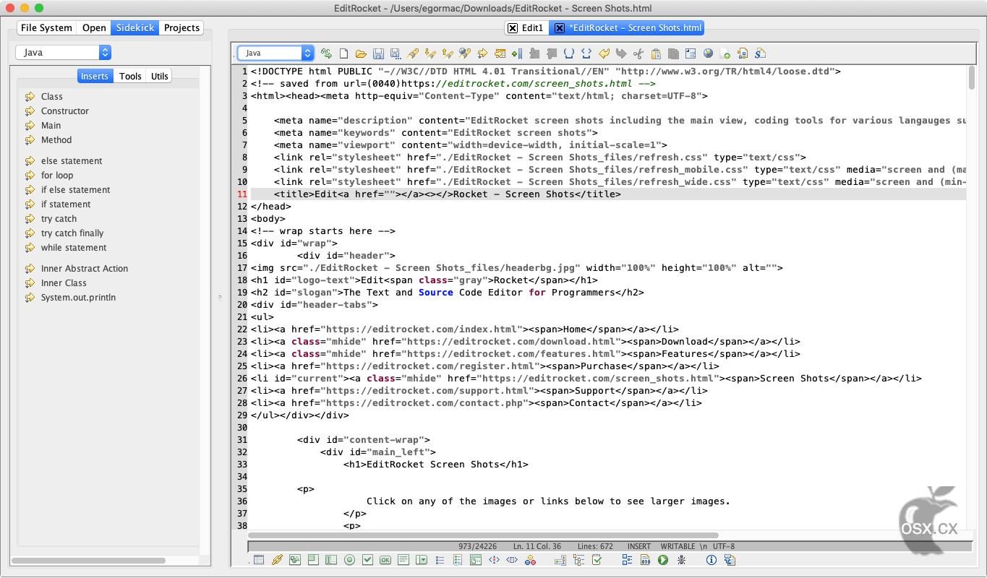Insert the System.out.println template
Screen dimensions: 987x578
(x=78, y=298)
